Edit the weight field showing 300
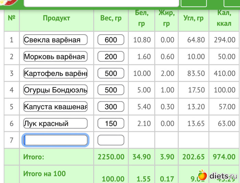 pyautogui.click(x=111, y=107)
